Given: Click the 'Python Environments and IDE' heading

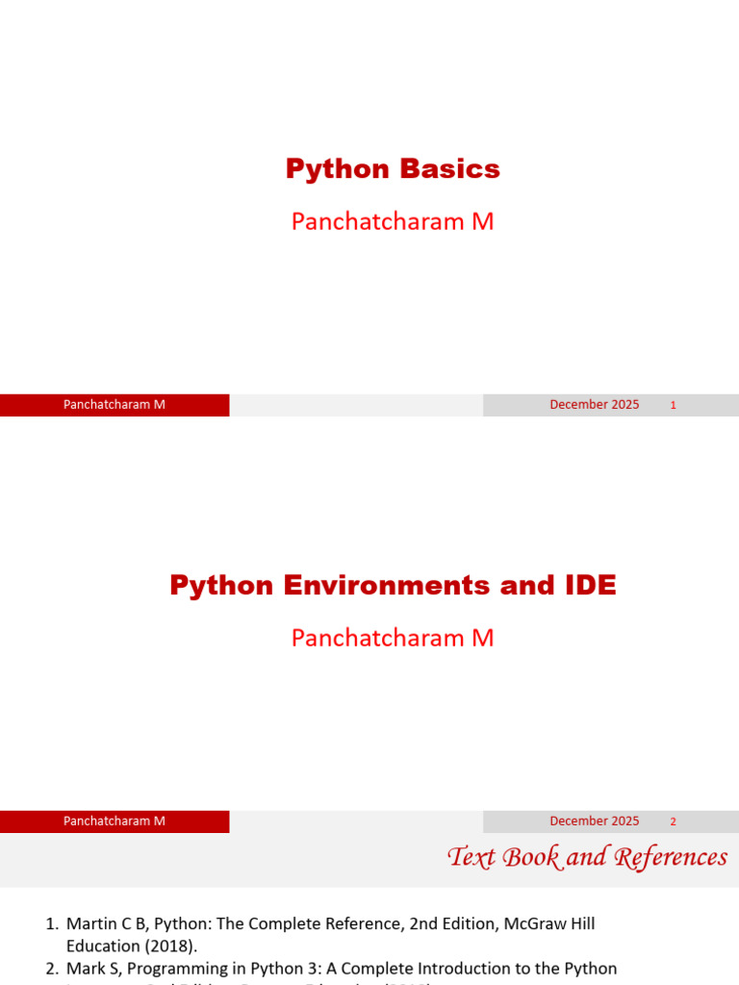Looking at the screenshot, I should point(393,585).
